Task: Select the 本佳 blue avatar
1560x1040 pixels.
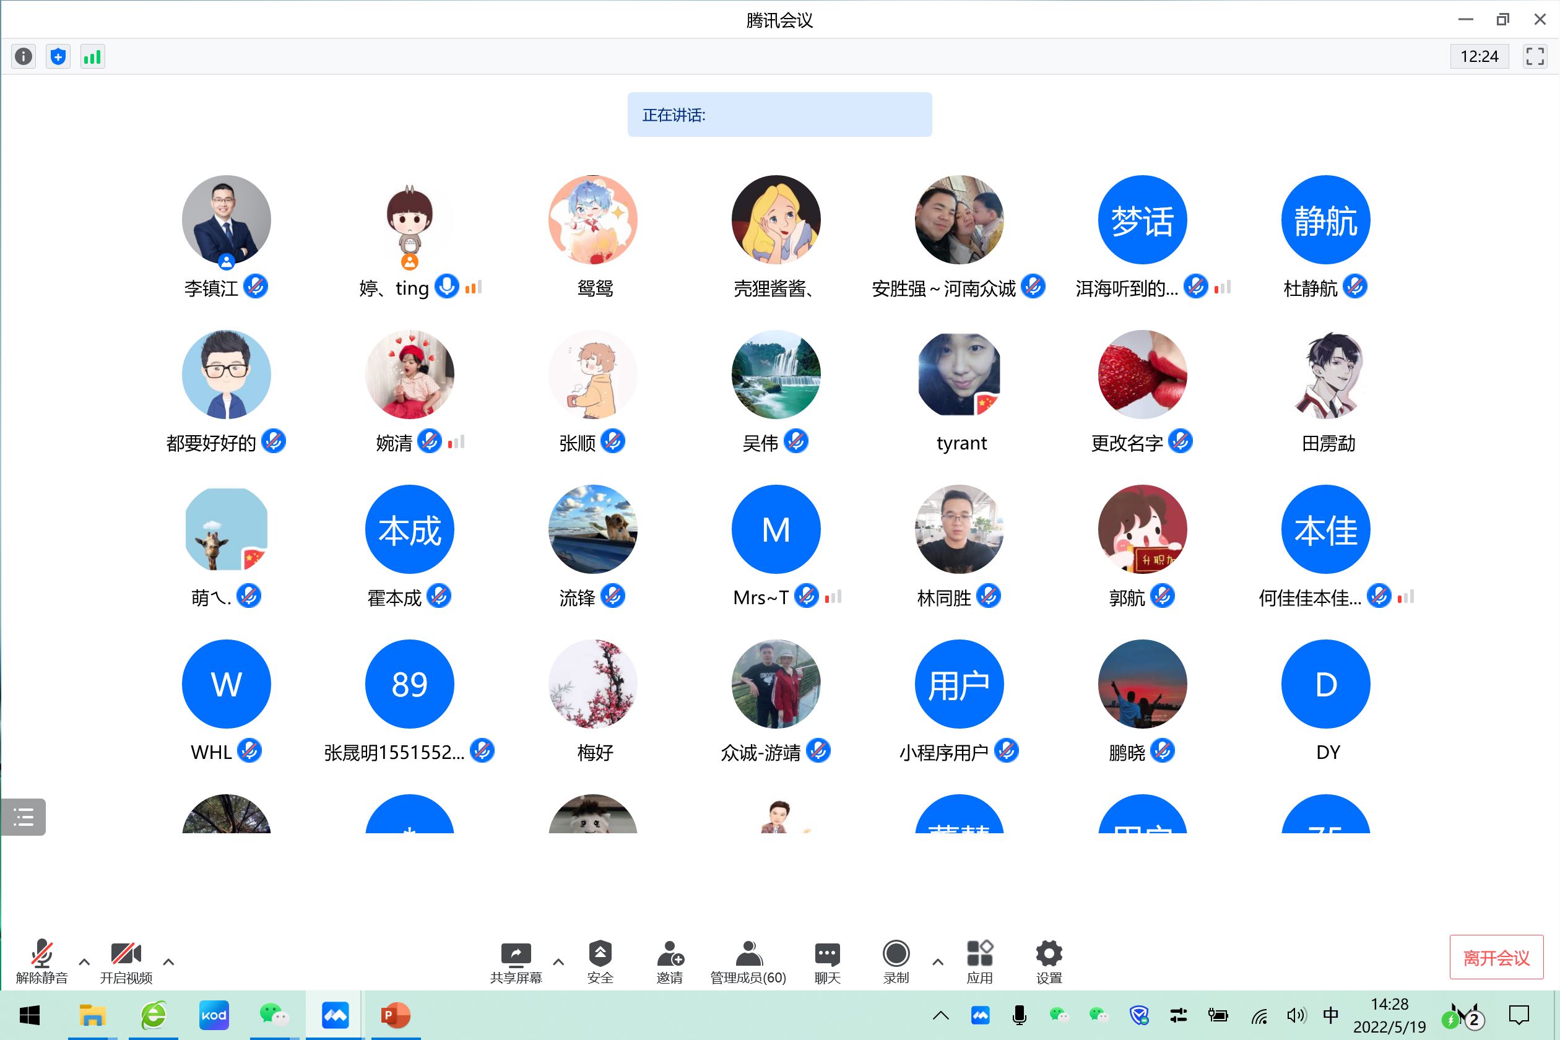Action: coord(1325,529)
